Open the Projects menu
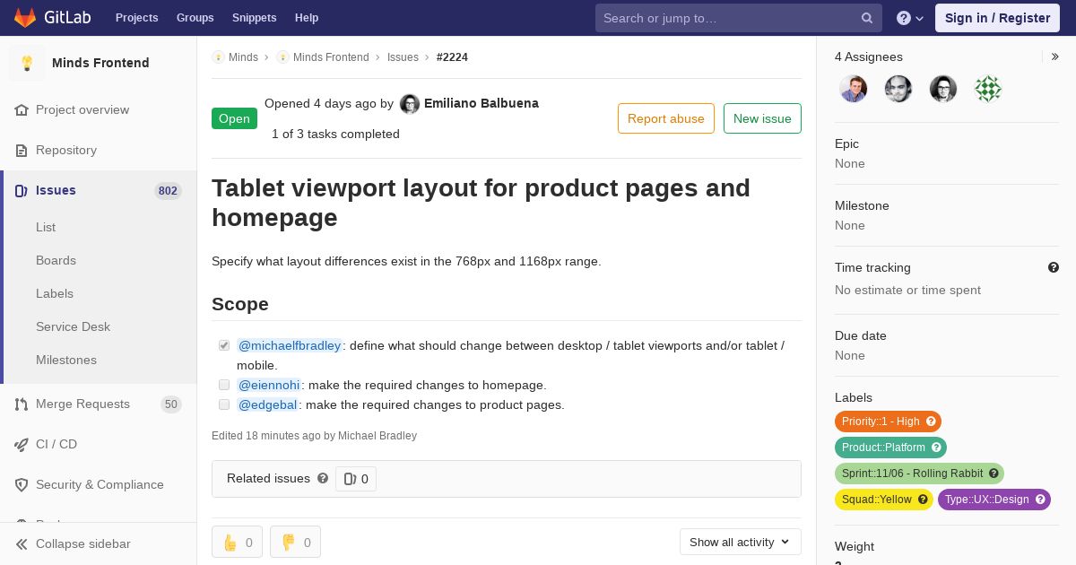 click(136, 17)
